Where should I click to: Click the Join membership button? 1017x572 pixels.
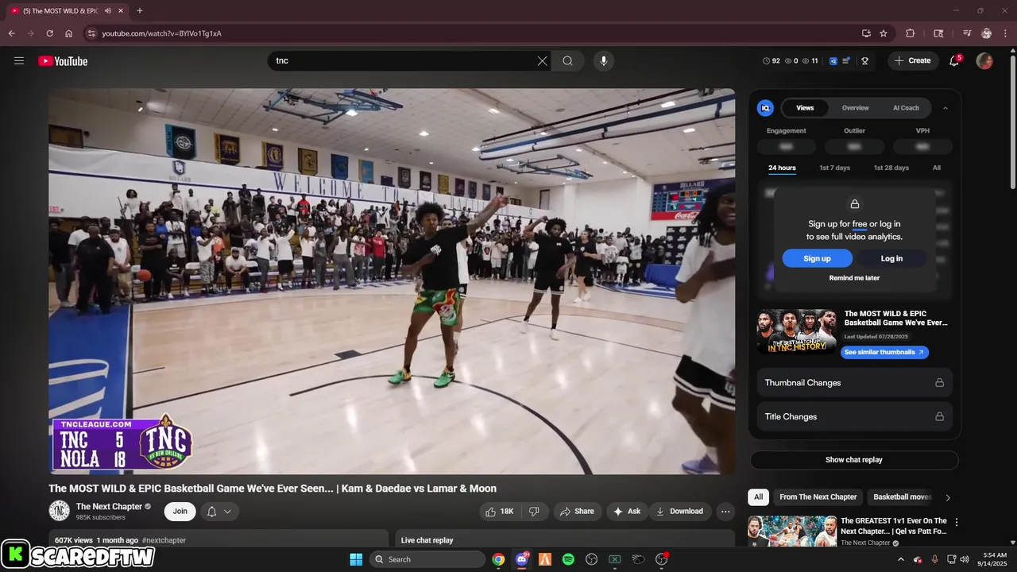(180, 512)
